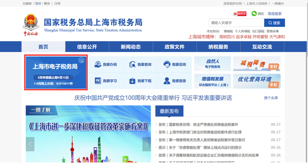Click the 我要登录 person icon
Screen dimensions: 308x164
point(167,81)
